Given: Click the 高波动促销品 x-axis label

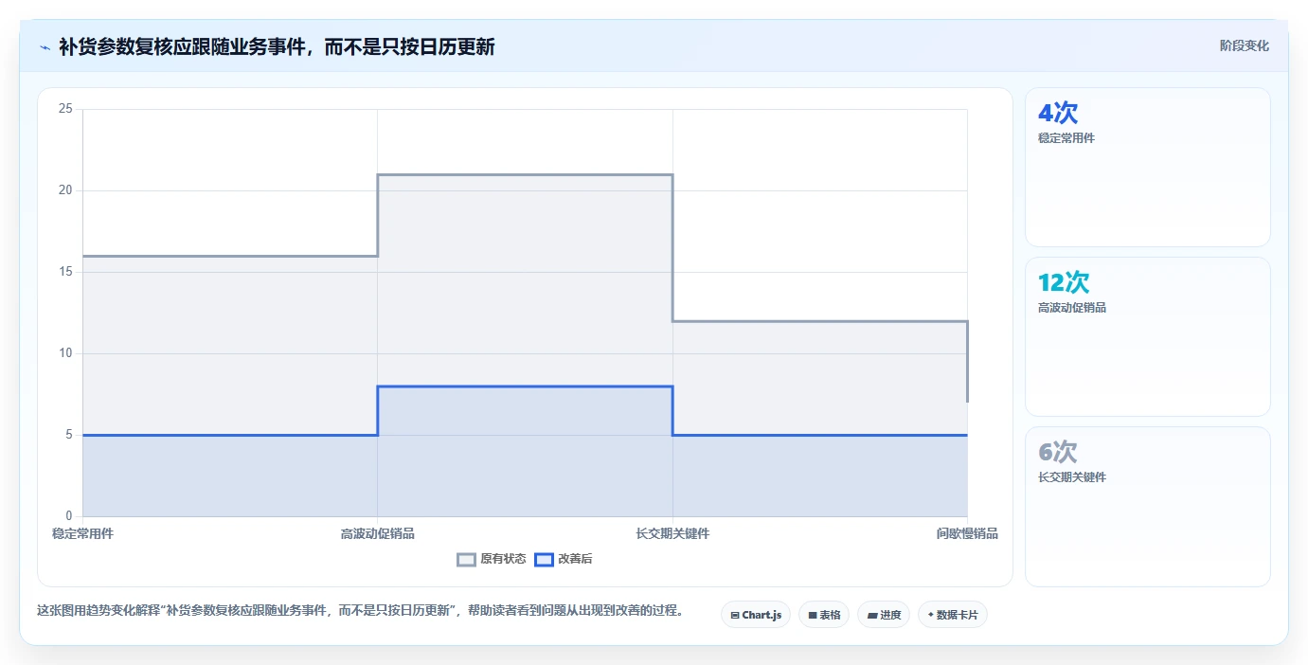Looking at the screenshot, I should point(378,533).
